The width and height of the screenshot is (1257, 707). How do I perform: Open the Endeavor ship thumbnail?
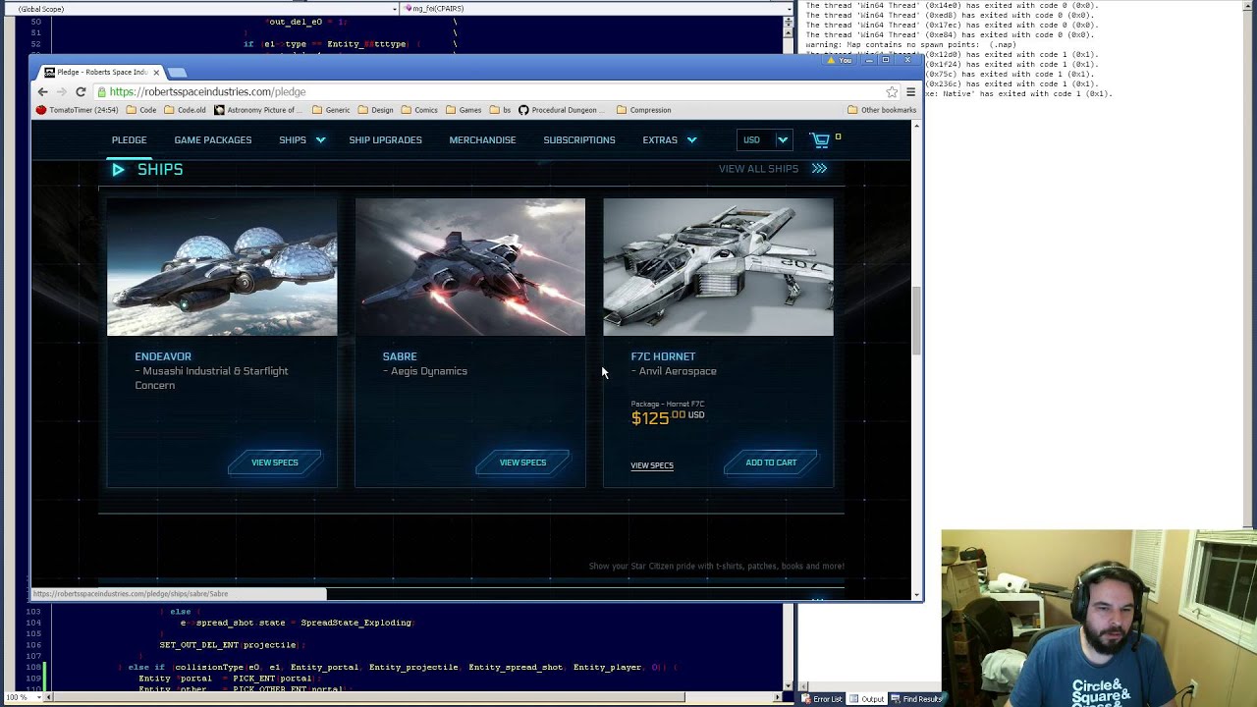click(222, 267)
